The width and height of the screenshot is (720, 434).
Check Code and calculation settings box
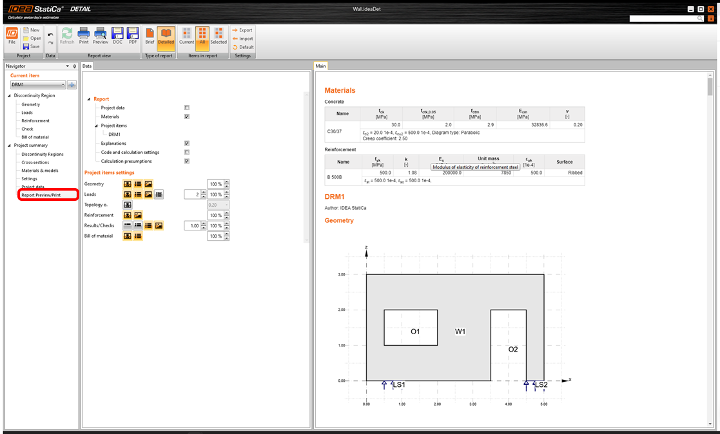tap(187, 152)
